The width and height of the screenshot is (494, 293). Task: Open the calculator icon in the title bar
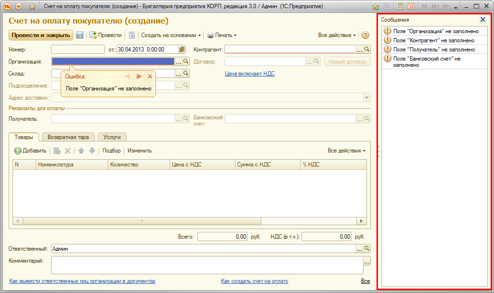[x=400, y=7]
